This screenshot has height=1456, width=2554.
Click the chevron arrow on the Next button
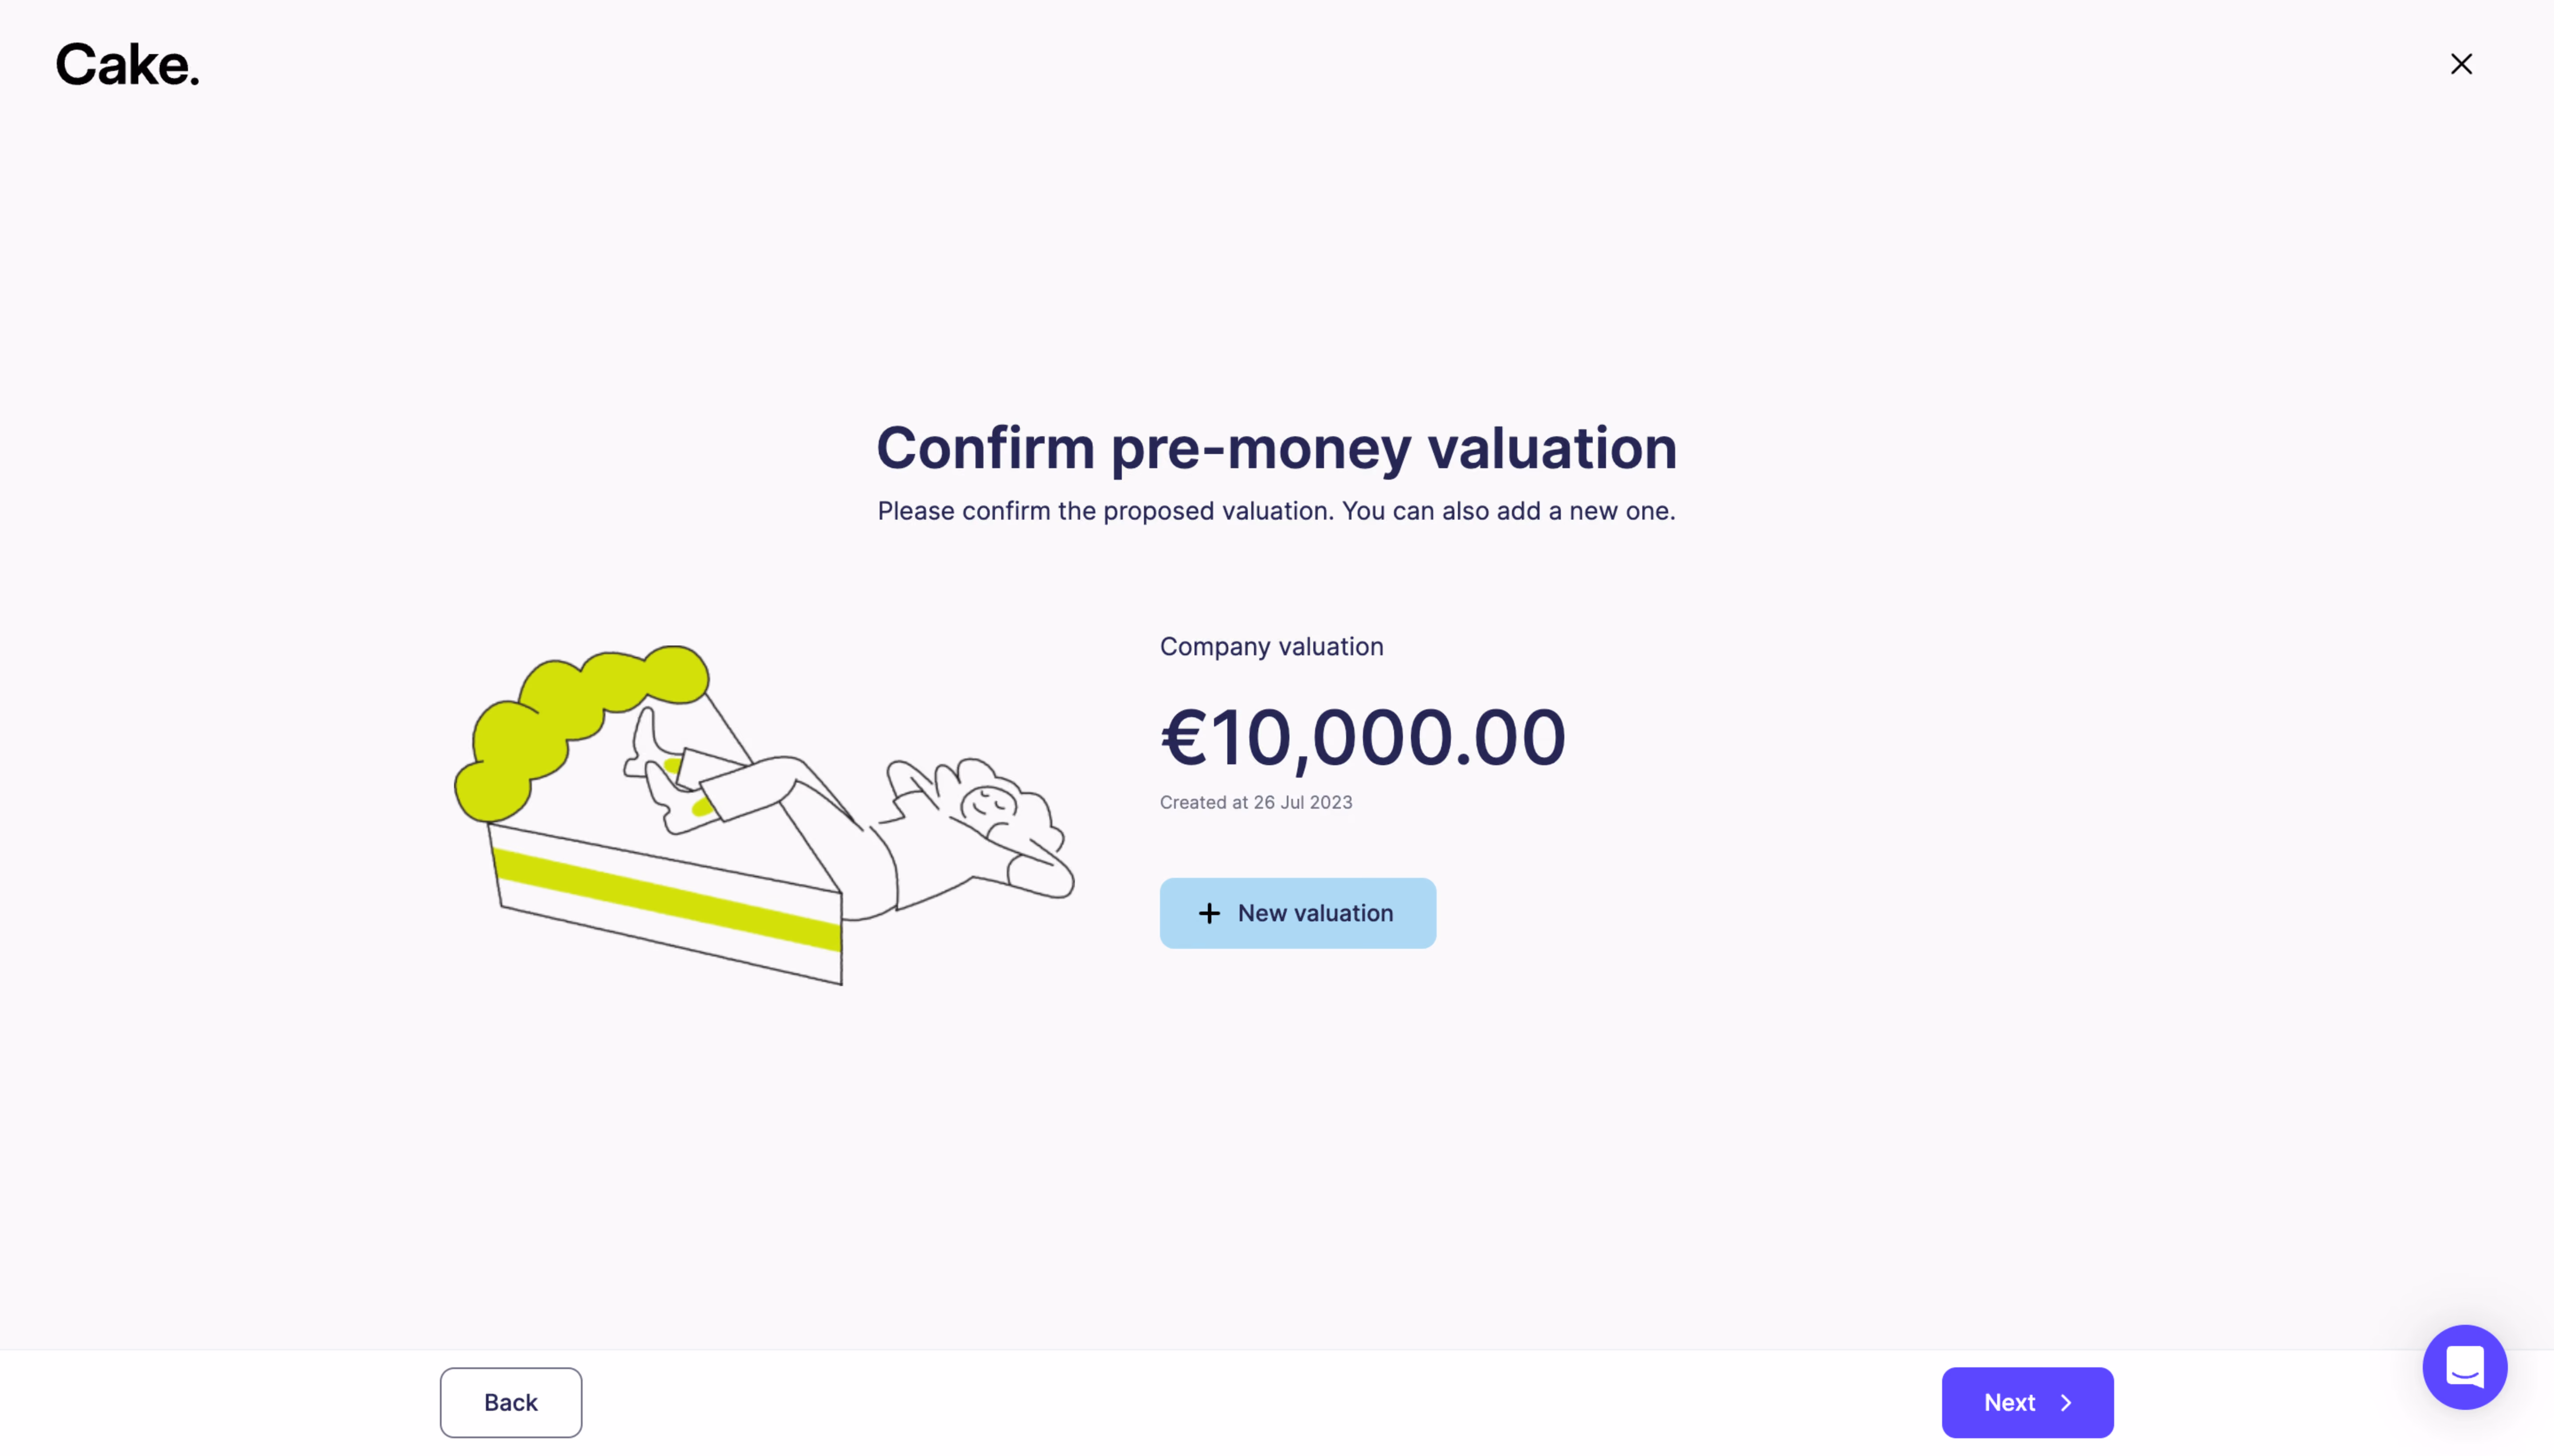coord(2066,1403)
